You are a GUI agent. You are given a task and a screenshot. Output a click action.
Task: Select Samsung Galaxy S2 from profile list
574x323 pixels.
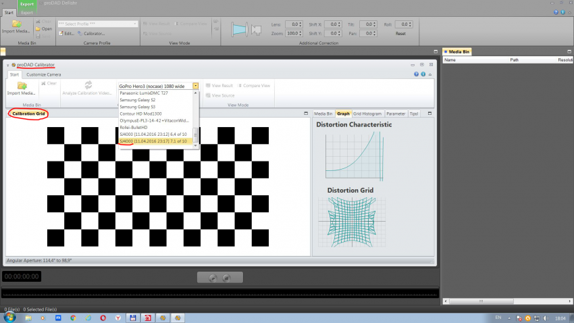pos(137,100)
